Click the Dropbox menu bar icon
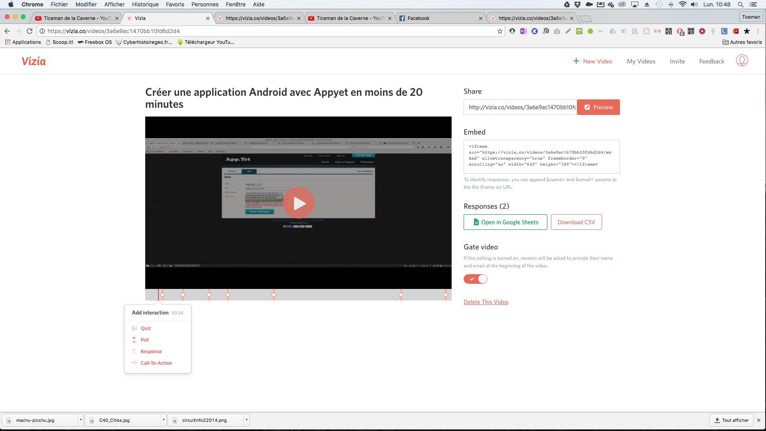The height and width of the screenshot is (431, 766). click(x=578, y=4)
